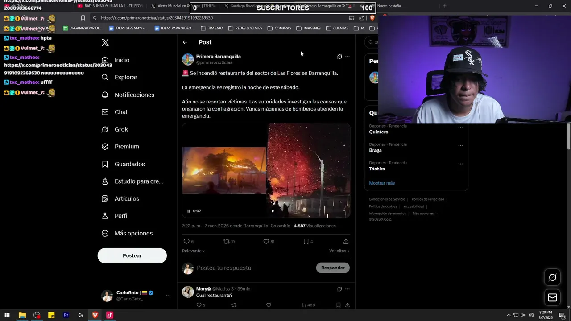The width and height of the screenshot is (571, 321).
Task: Open Política de Privacidad link
Action: point(427,199)
